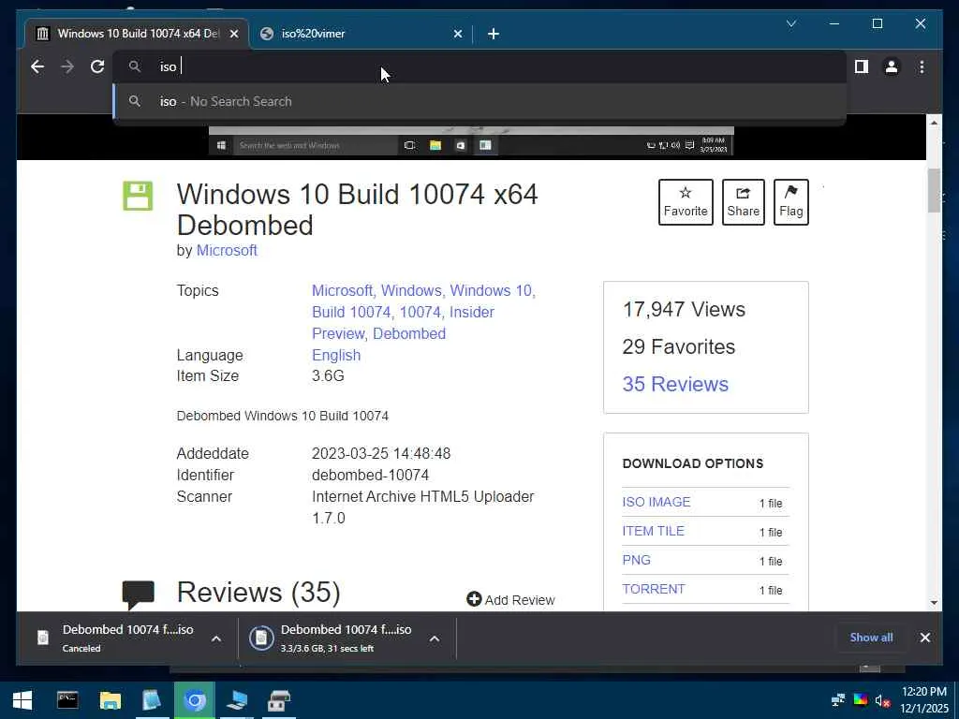Click the screenshot preview image at top
Image resolution: width=959 pixels, height=719 pixels.
pos(471,141)
